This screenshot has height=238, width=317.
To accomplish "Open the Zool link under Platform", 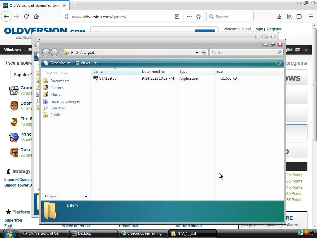I will pos(8,226).
